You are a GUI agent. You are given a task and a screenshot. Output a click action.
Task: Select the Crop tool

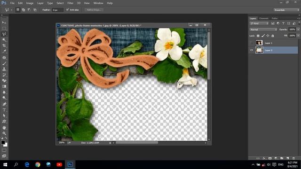tap(4, 46)
